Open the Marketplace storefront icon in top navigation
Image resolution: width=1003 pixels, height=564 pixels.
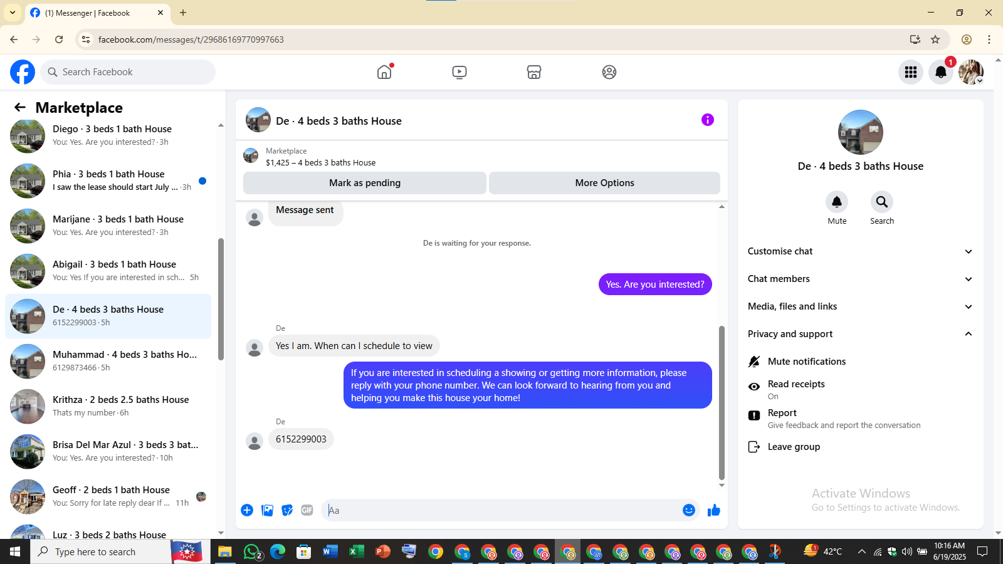coord(534,72)
